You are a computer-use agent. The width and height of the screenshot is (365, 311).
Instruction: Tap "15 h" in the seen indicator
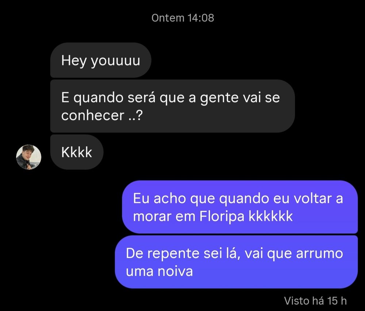337,301
